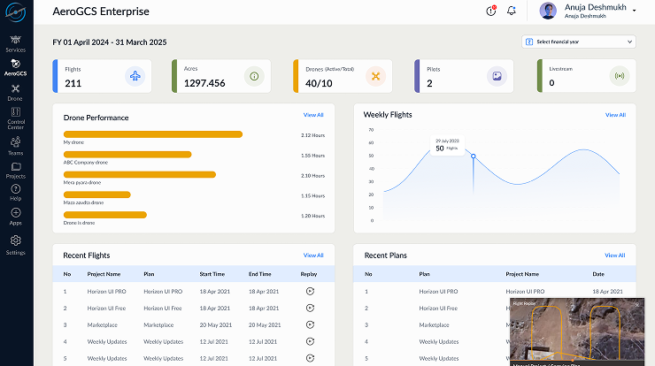
Task: Click the alert clock icon in the header
Action: tap(491, 11)
